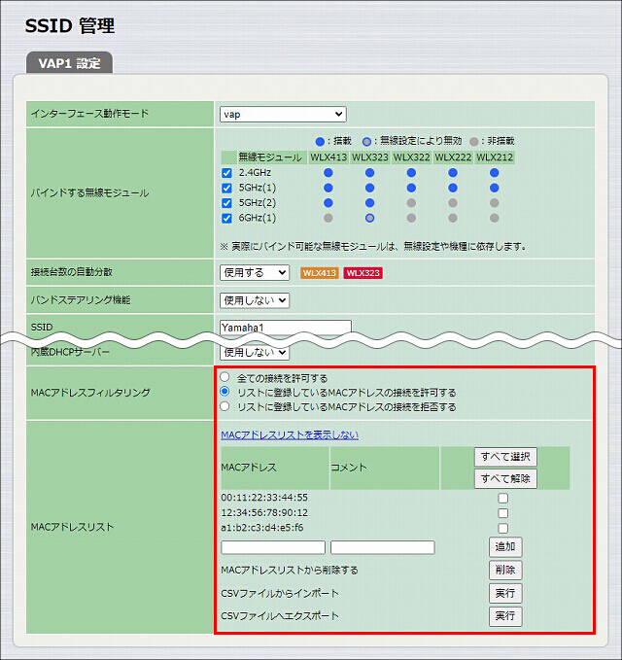622x660 pixels.
Task: Uncheck the 5GHz(2) module checkbox
Action: pos(226,203)
